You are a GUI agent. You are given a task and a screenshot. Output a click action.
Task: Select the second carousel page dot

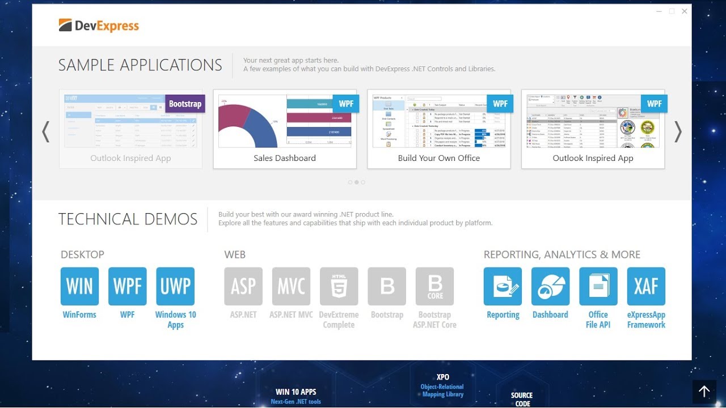point(356,182)
